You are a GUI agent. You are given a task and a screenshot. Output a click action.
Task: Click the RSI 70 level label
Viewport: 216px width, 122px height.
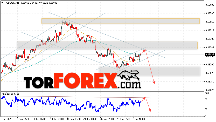[x=206, y=99]
